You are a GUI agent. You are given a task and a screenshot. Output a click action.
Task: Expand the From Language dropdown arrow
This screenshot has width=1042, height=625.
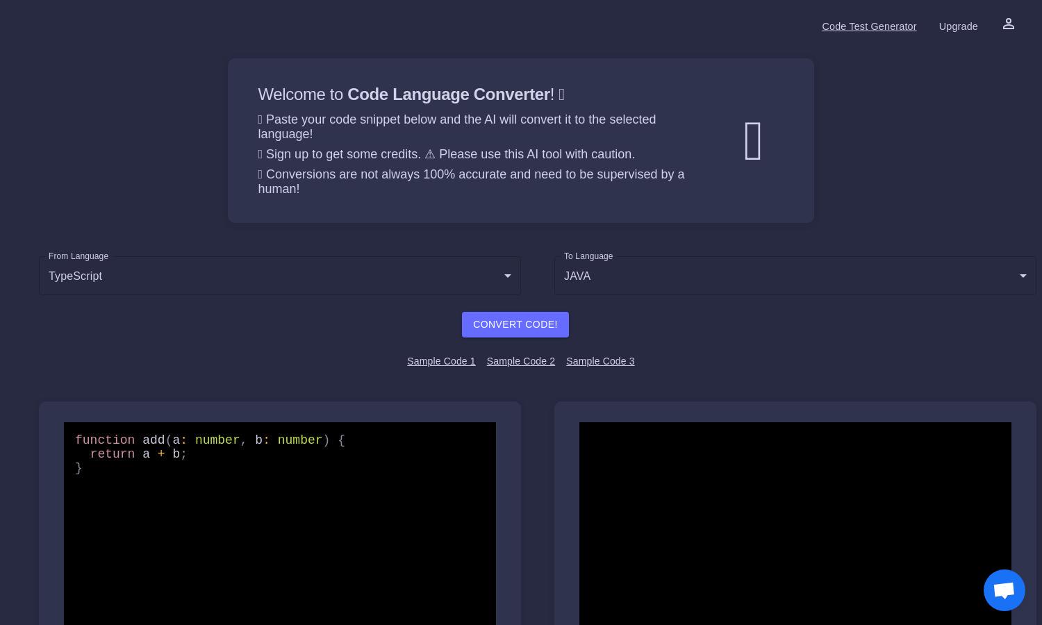click(x=508, y=276)
